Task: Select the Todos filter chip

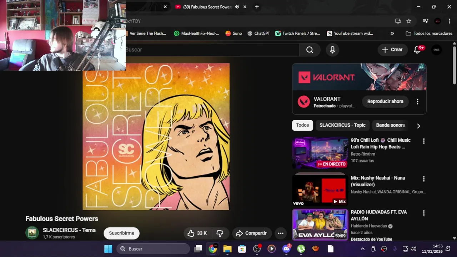Action: (302, 125)
